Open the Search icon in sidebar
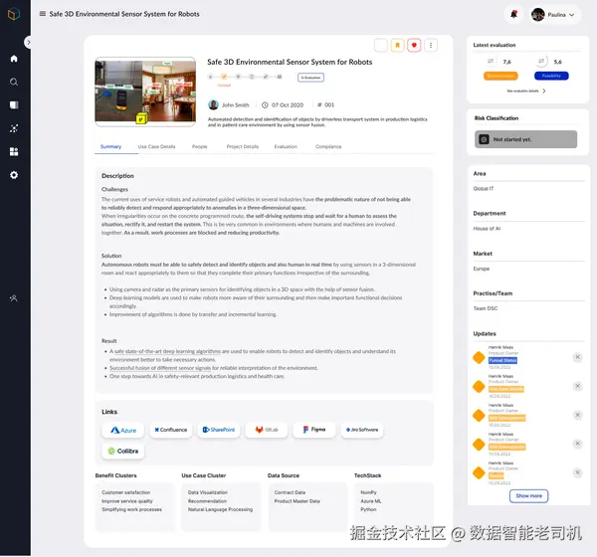The image size is (597, 557). coord(14,82)
